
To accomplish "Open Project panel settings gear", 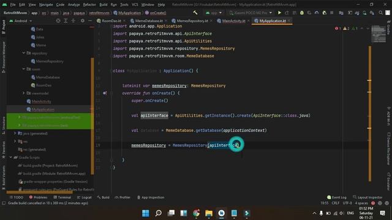I will pos(83,21).
